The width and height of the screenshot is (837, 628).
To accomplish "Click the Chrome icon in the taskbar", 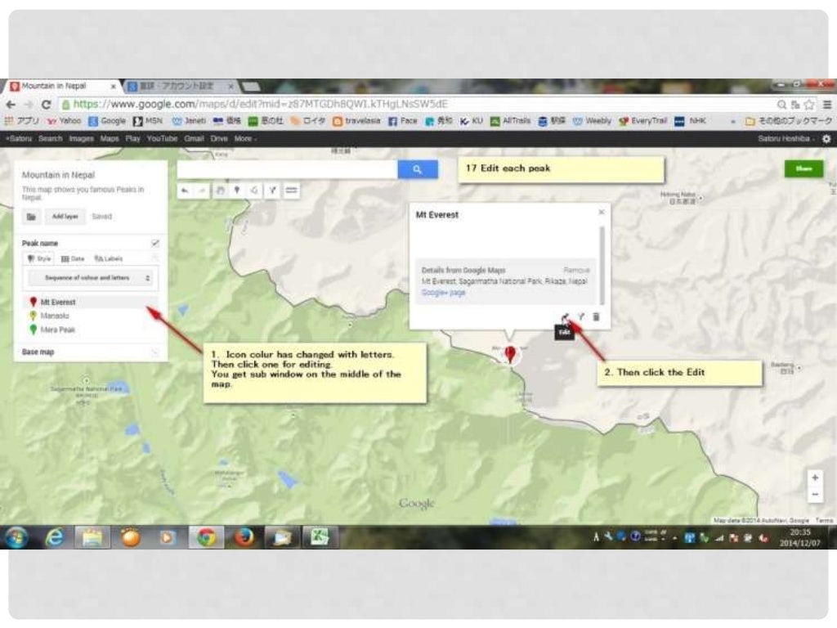I will tap(206, 536).
